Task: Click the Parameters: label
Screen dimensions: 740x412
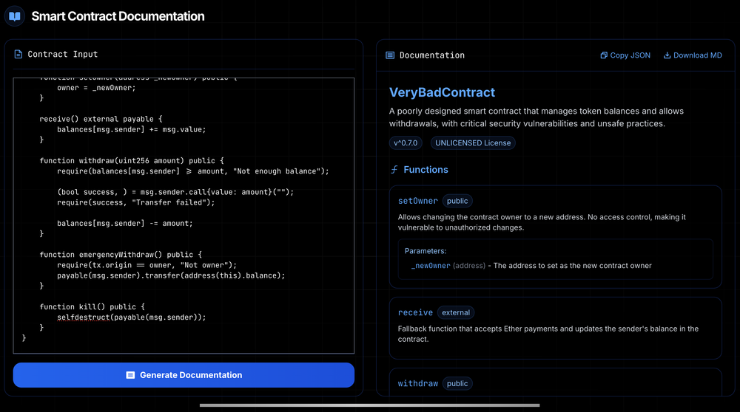Action: pos(425,251)
